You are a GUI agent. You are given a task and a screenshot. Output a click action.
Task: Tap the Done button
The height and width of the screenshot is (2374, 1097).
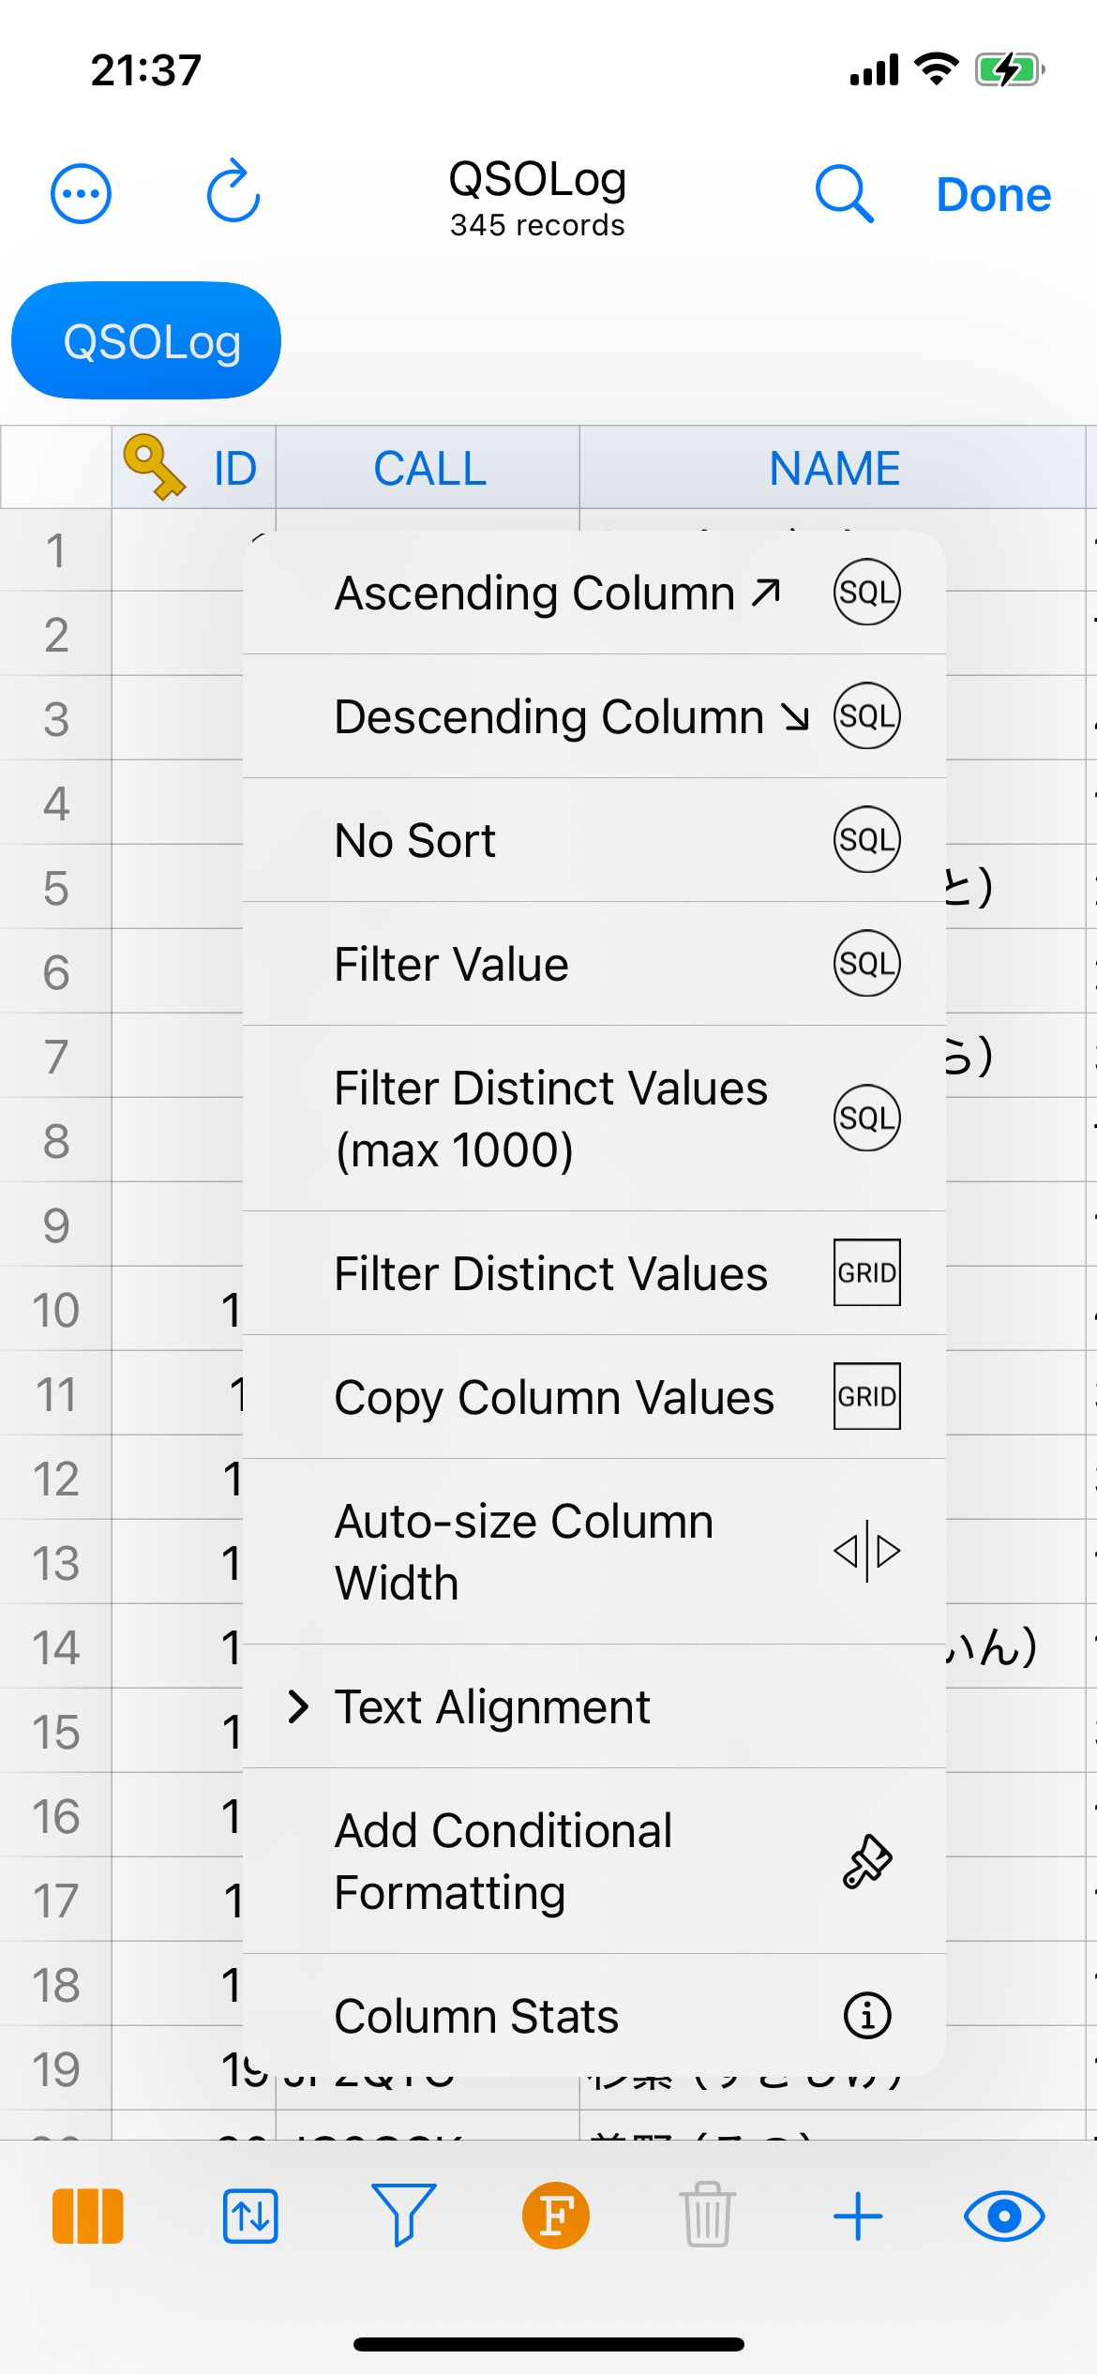pyautogui.click(x=994, y=195)
